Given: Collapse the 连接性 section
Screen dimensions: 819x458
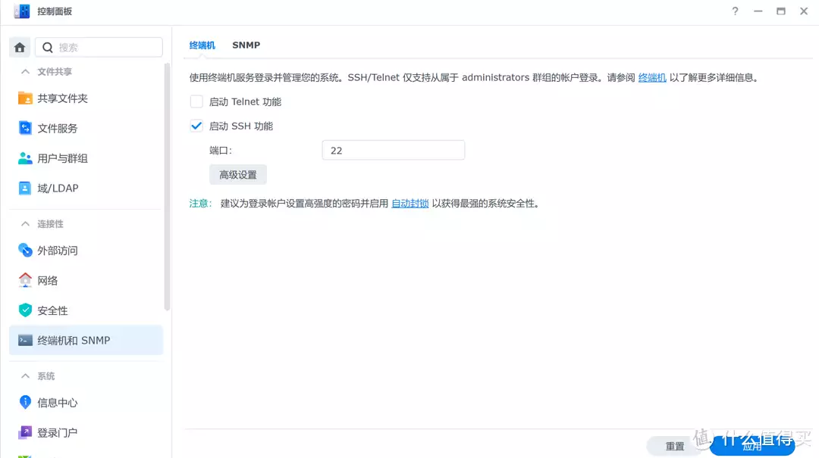Looking at the screenshot, I should coord(25,224).
